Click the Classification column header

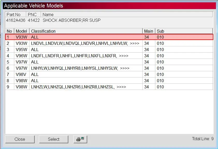(x=86, y=31)
